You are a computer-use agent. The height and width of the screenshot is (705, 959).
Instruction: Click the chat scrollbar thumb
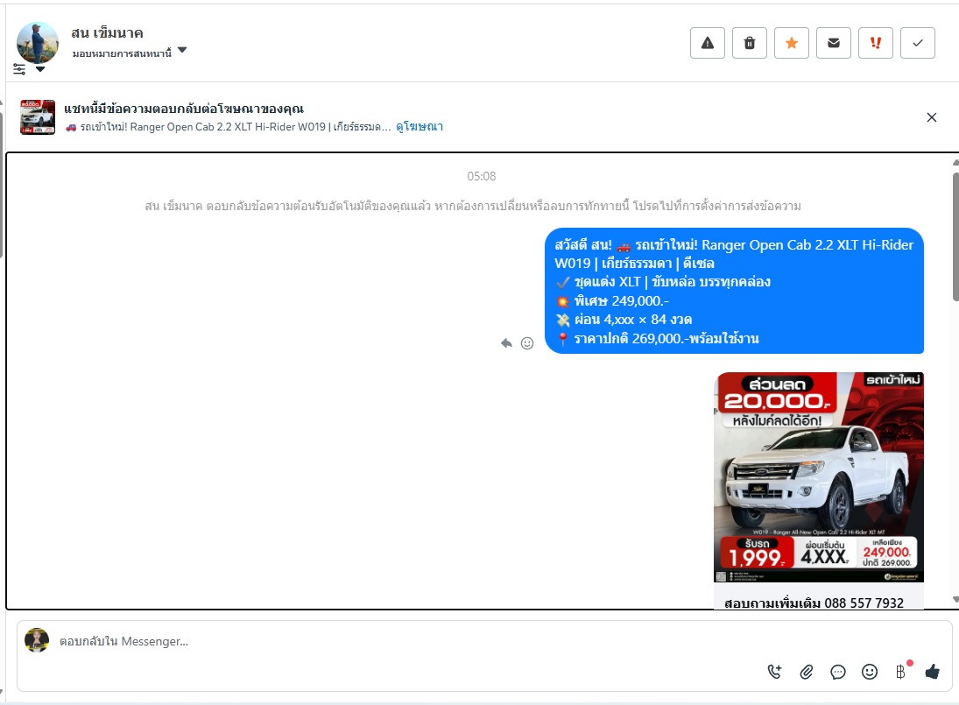(955, 236)
